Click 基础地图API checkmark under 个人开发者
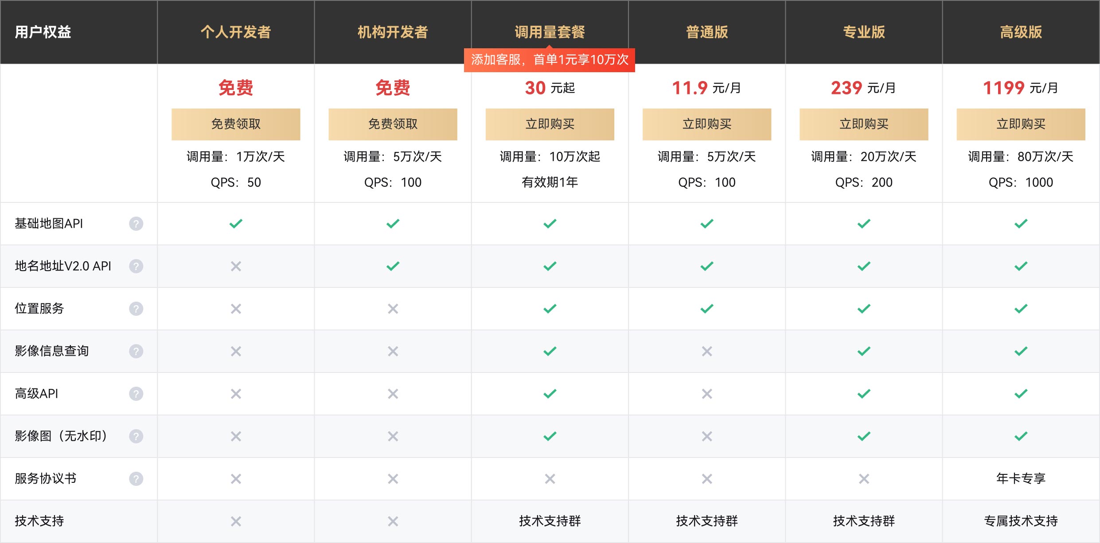1100x543 pixels. (x=236, y=224)
